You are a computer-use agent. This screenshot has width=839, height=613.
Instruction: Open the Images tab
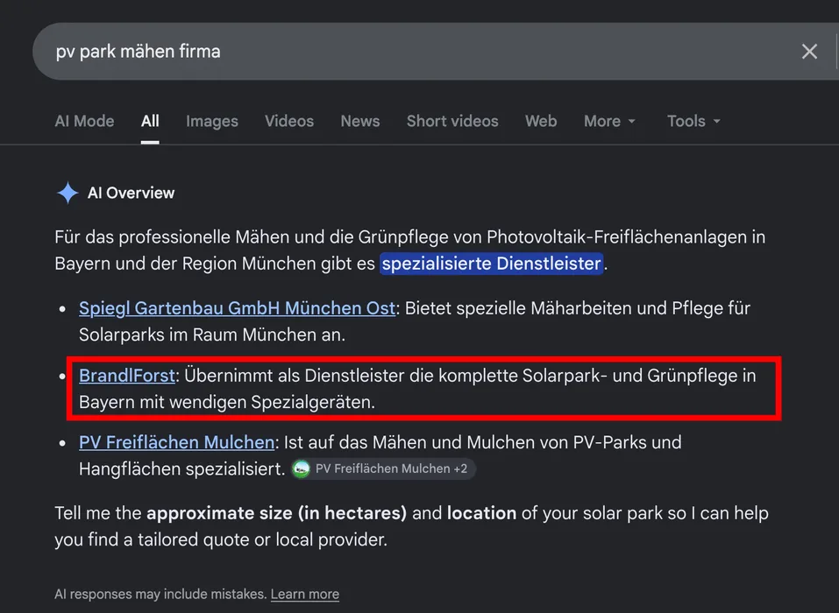tap(212, 122)
